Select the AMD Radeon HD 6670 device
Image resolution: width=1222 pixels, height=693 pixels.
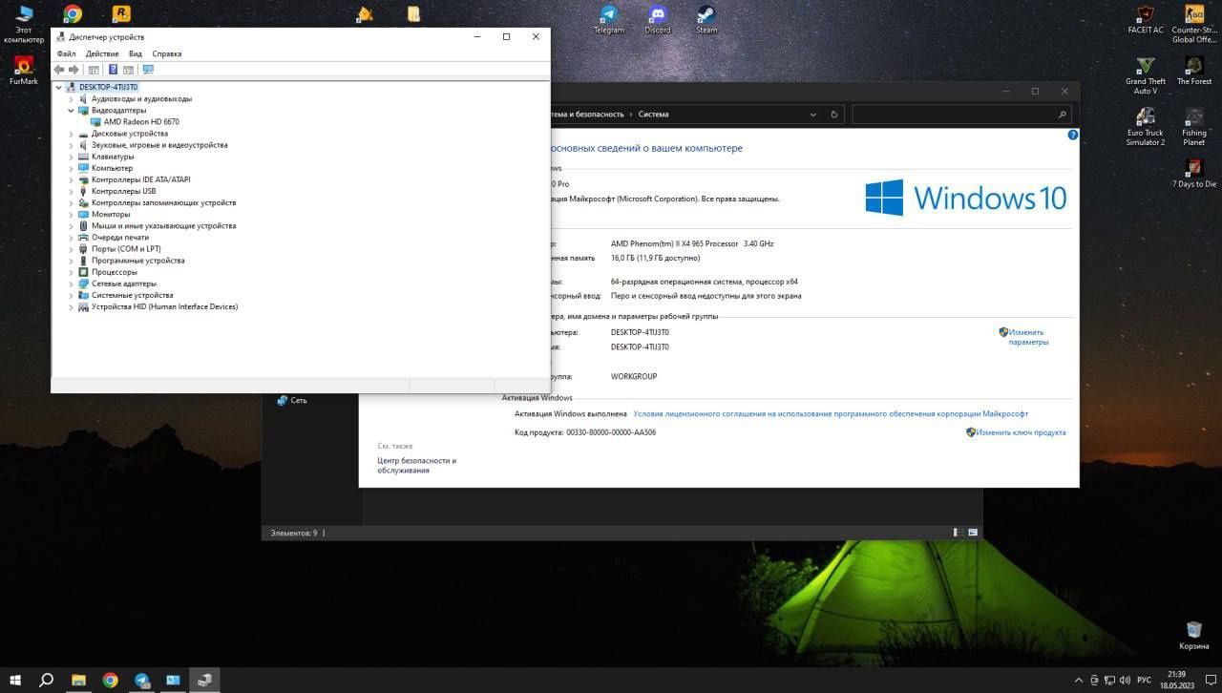click(x=141, y=122)
